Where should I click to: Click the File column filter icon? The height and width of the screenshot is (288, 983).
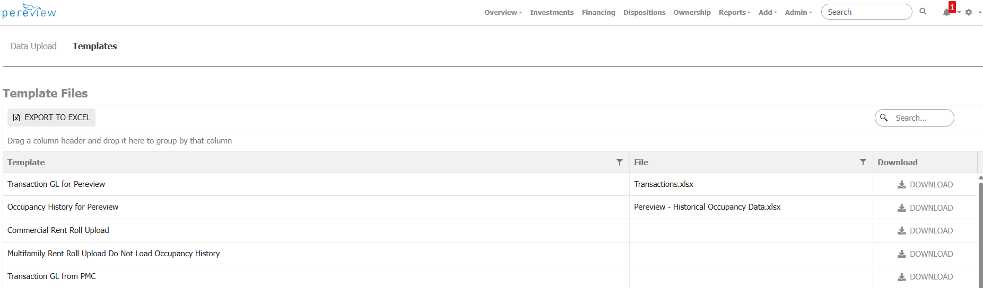tap(863, 162)
